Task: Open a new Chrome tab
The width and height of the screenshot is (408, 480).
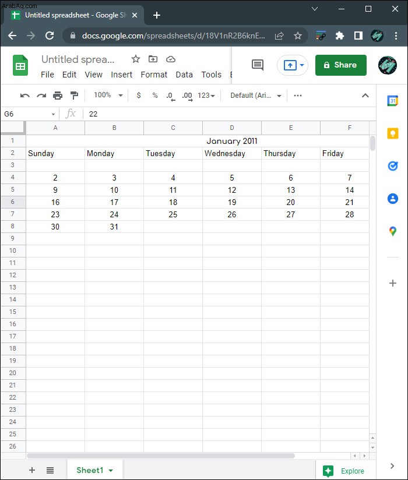Action: (157, 15)
